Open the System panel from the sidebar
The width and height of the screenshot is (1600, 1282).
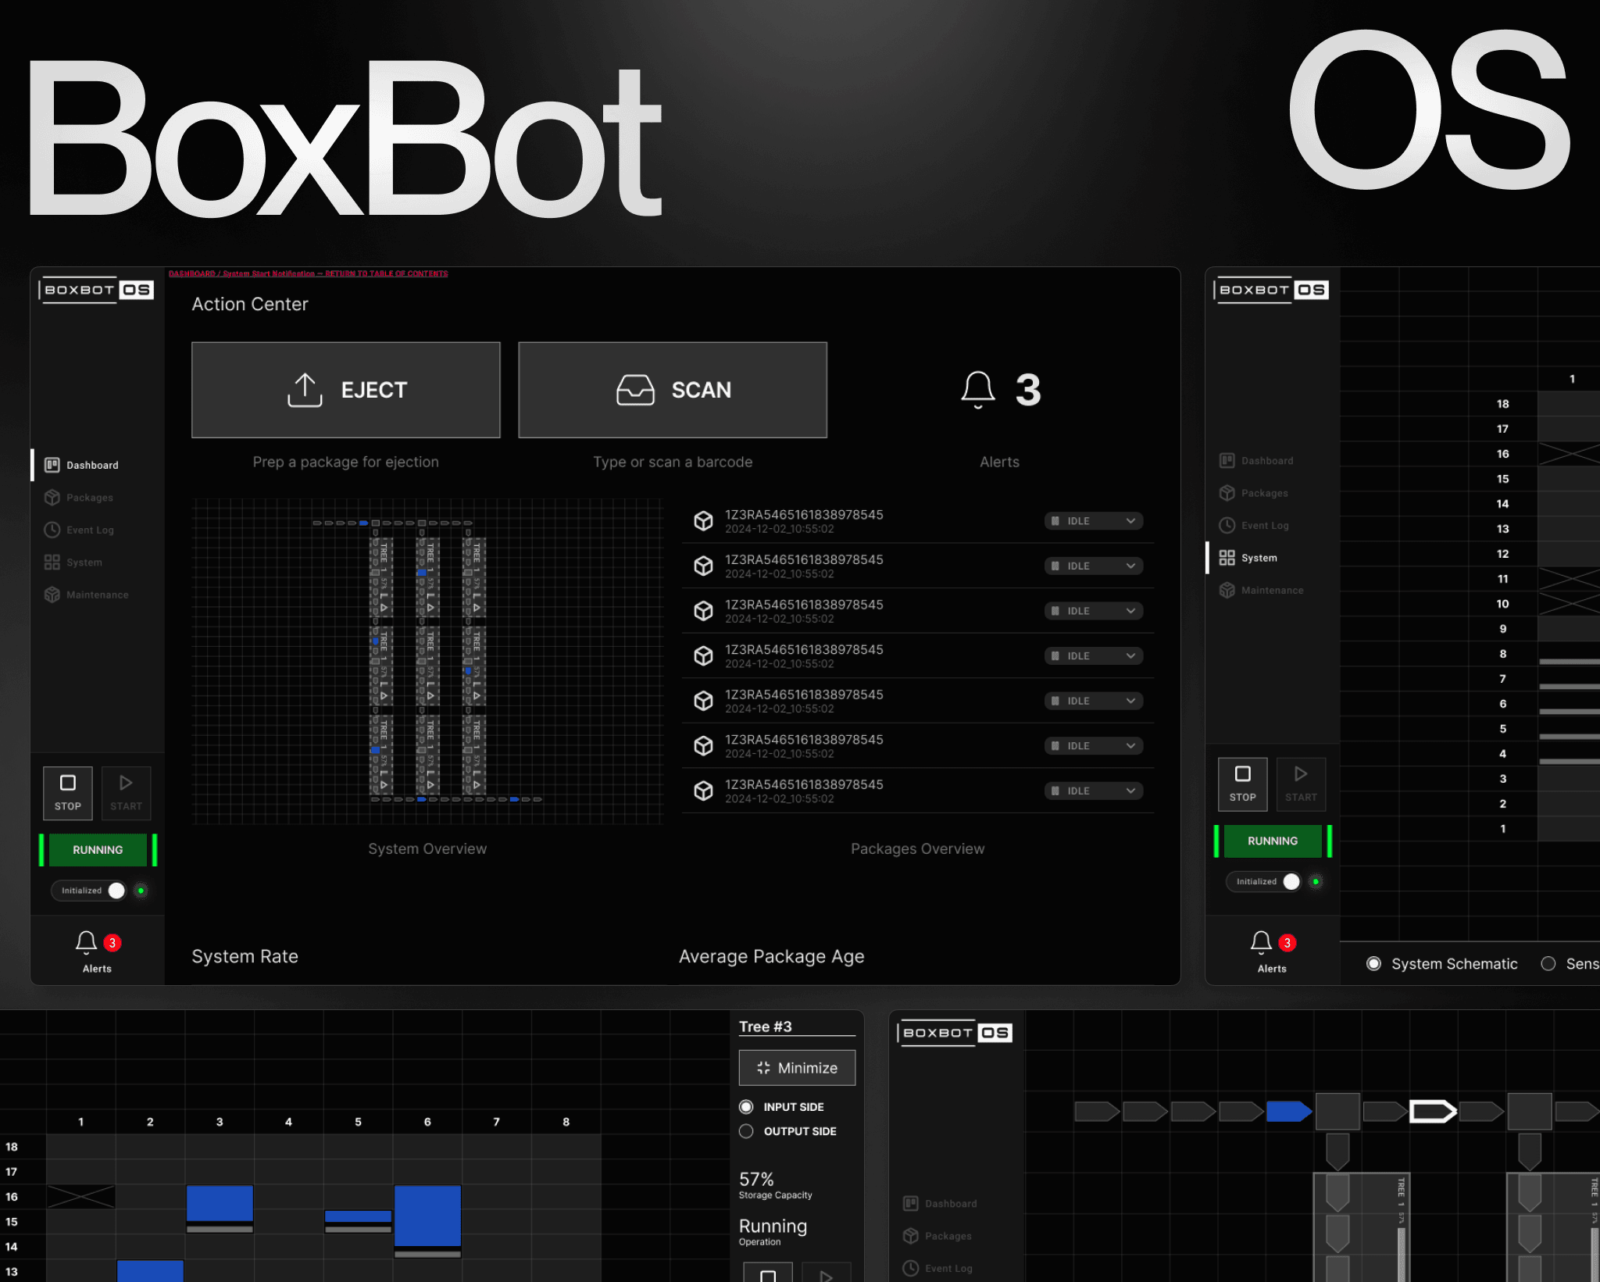[52, 562]
